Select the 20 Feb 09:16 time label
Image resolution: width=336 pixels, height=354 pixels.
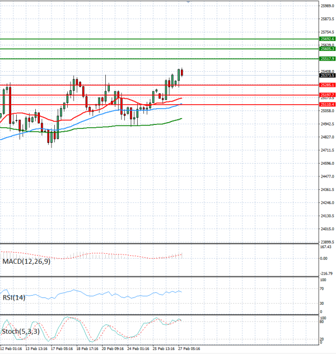[112, 349]
